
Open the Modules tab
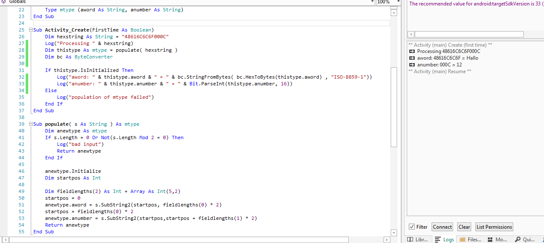pos(498,239)
